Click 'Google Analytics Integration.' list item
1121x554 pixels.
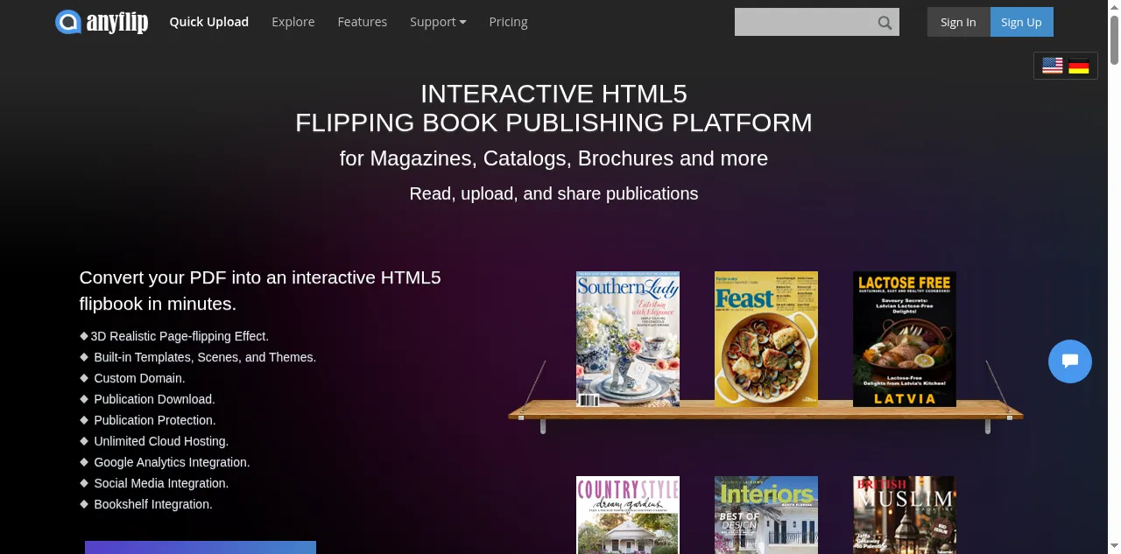(172, 462)
